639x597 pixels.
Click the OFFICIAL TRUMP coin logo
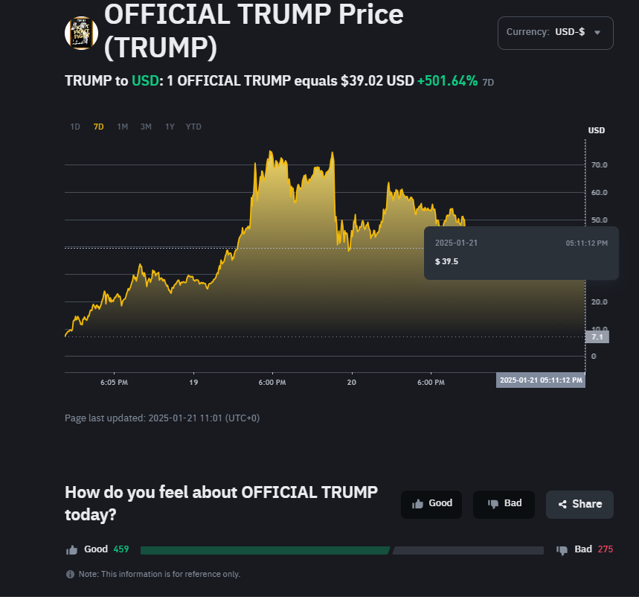click(x=81, y=33)
